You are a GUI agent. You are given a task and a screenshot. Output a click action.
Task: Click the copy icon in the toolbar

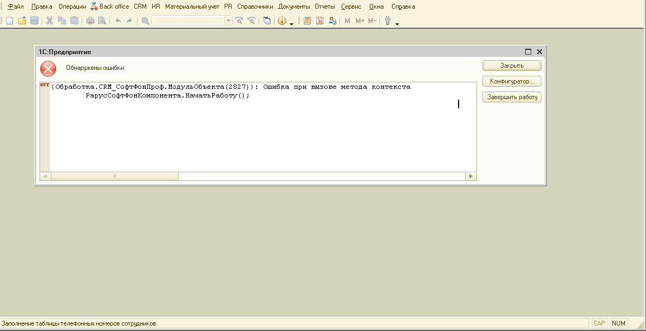click(x=62, y=21)
